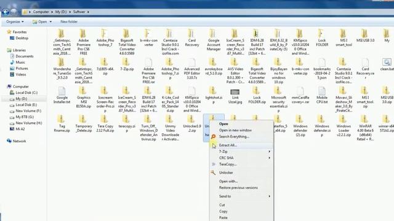Select Network in navigation pane

pyautogui.click(x=19, y=141)
